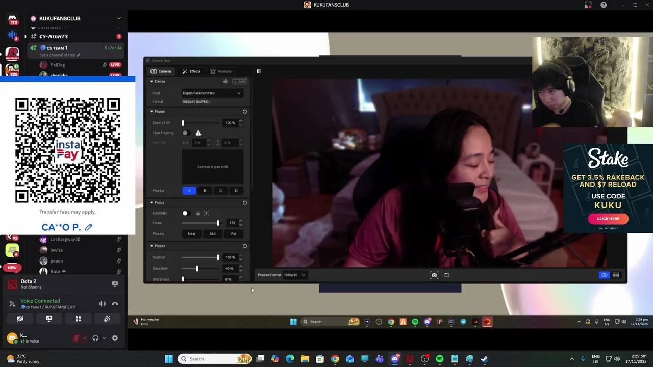Open the Camera tab in Camera Hub
This screenshot has width=653, height=367.
161,71
